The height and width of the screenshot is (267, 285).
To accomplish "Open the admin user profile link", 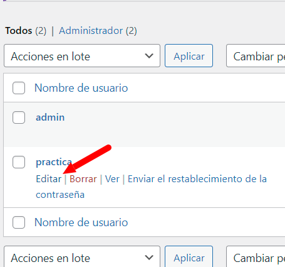I will click(x=50, y=117).
